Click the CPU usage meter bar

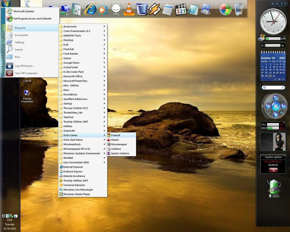[x=273, y=125]
